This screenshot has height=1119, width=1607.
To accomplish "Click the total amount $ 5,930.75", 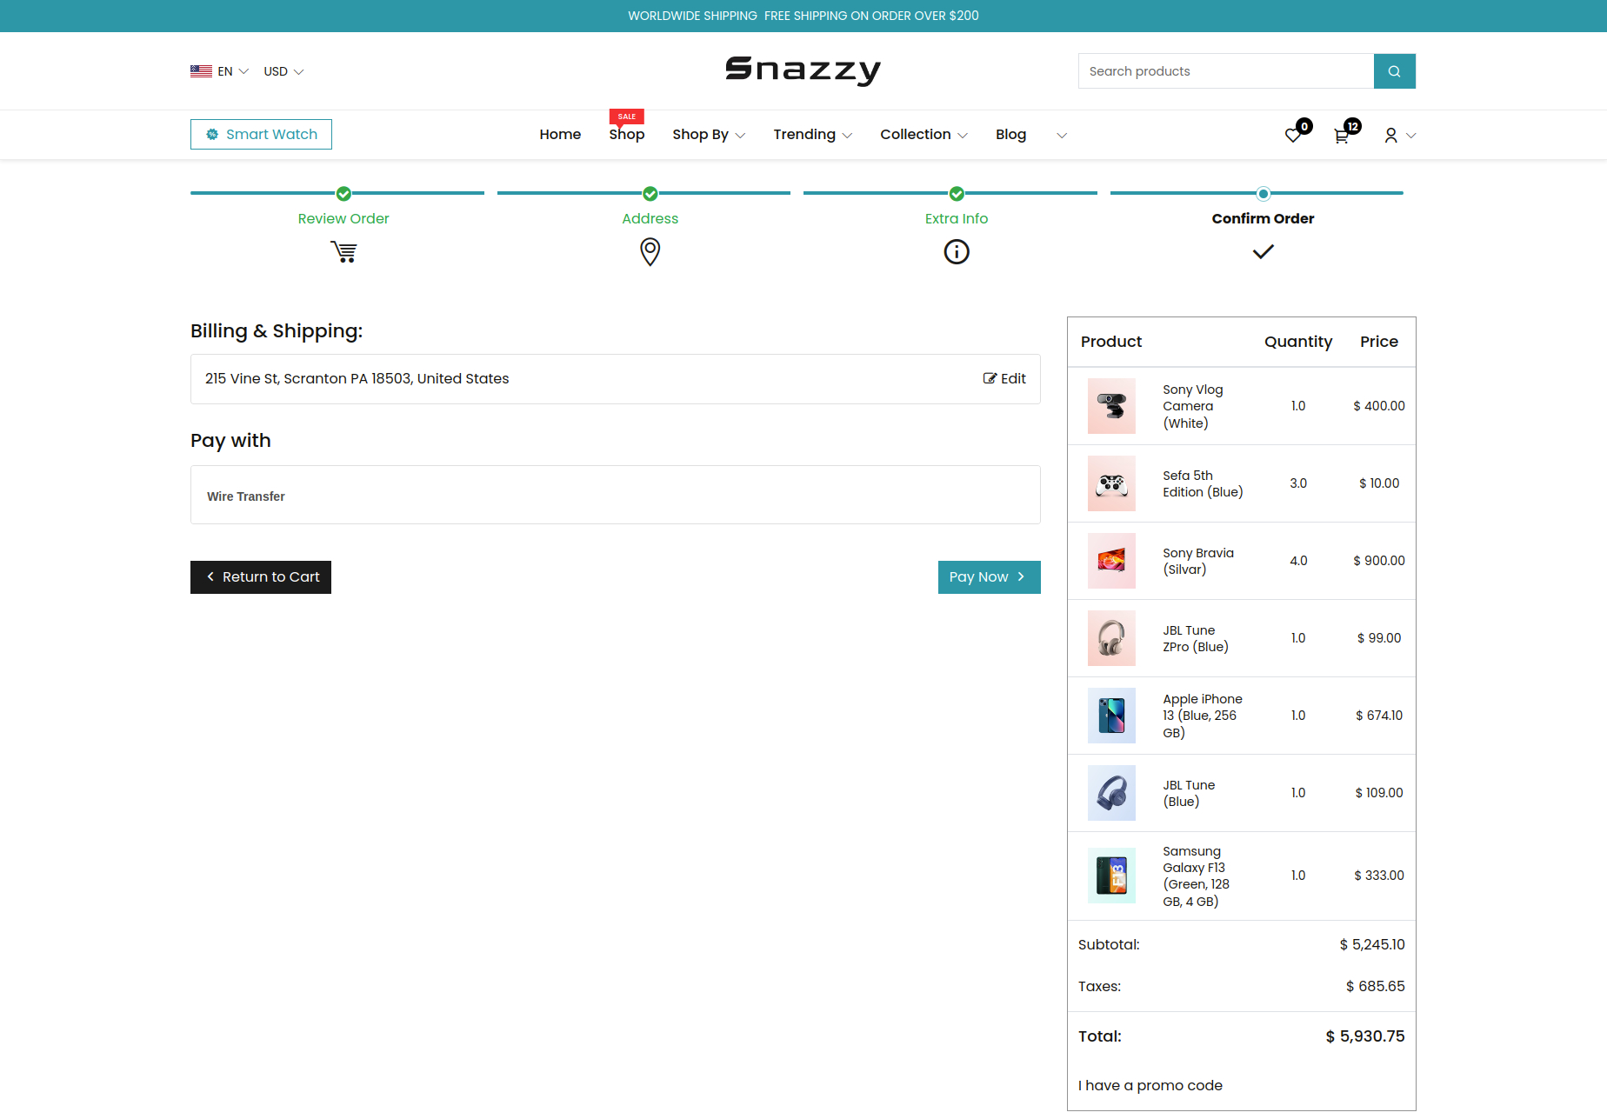I will click(x=1365, y=1036).
